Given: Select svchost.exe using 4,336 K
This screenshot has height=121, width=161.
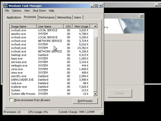Looking at the screenshot, I should click(52, 51).
